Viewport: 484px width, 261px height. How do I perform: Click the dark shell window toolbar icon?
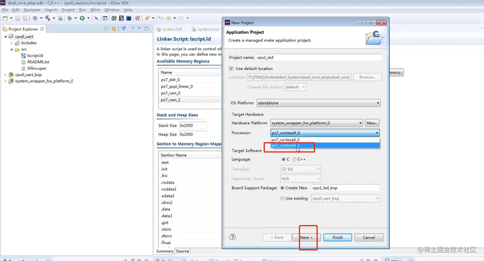coord(129,18)
